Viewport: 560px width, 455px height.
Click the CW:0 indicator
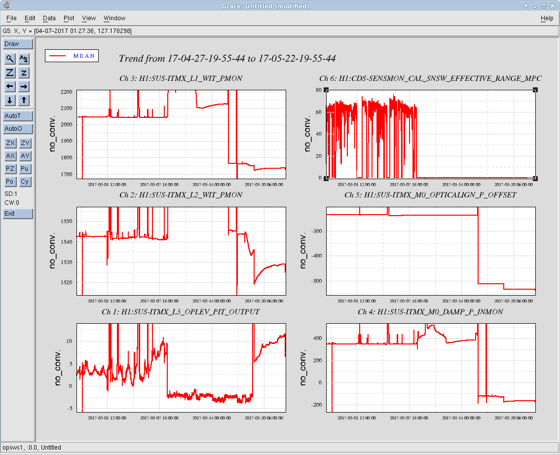pyautogui.click(x=12, y=203)
